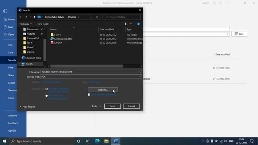The height and width of the screenshot is (145, 258).
Task: Open Home in Word backstage menu
Action: coord(9,19)
